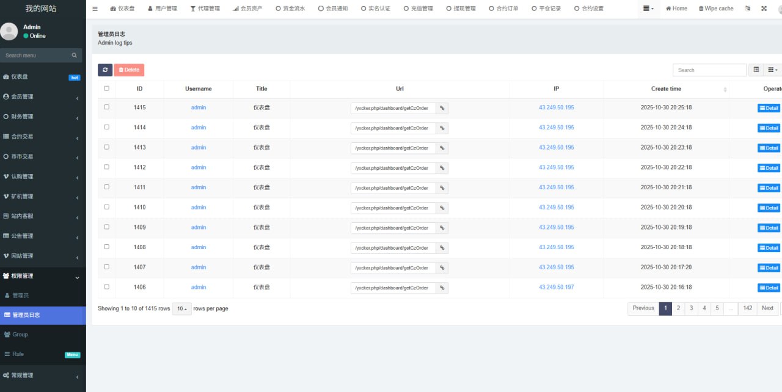
Task: Click the refresh table icon button
Action: pyautogui.click(x=105, y=70)
